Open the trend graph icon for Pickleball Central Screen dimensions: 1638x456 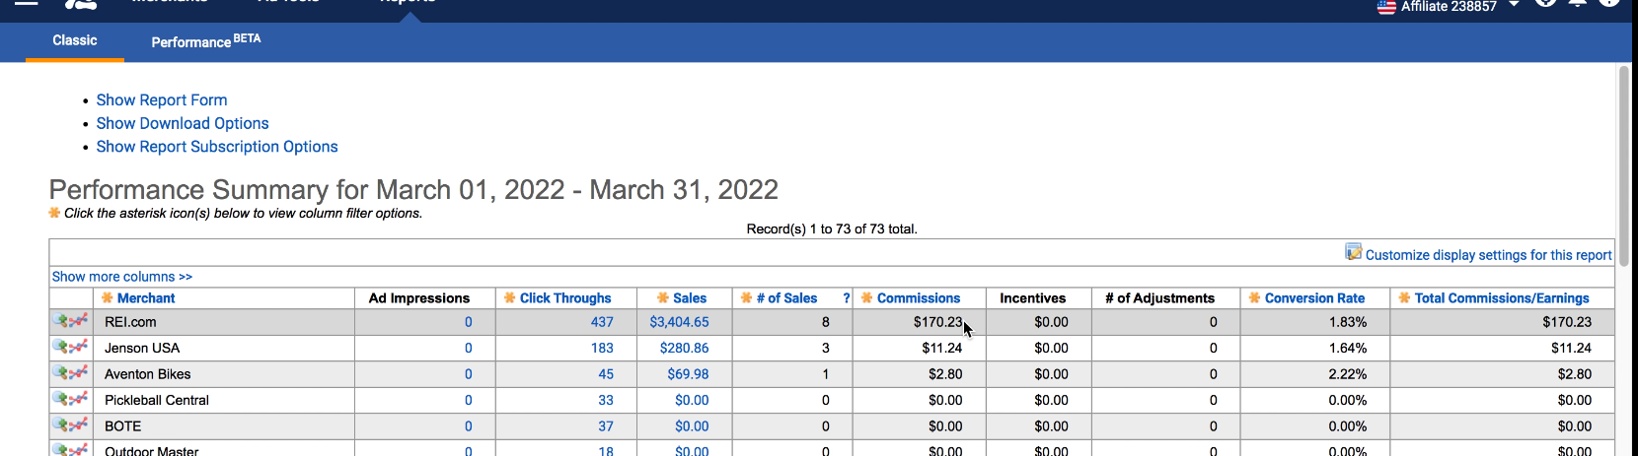click(x=79, y=399)
